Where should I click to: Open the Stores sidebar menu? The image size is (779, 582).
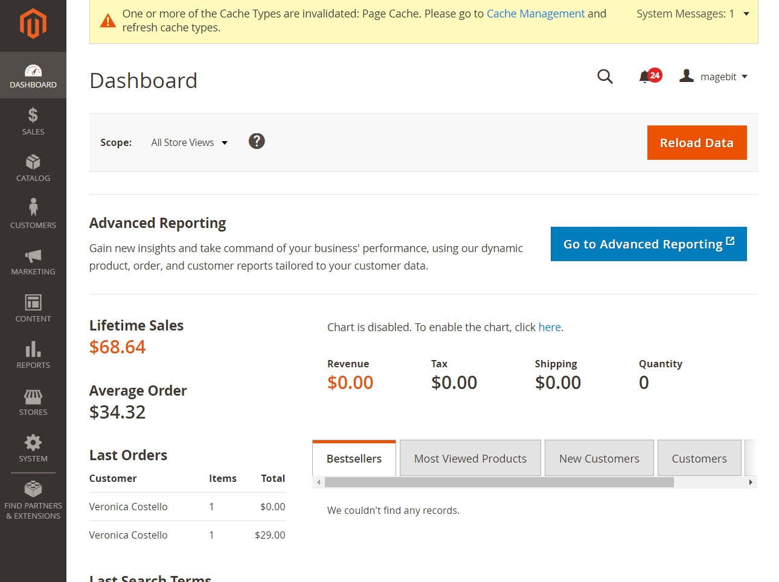coord(33,402)
